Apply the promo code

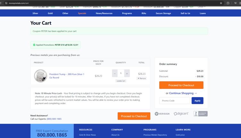197,101
